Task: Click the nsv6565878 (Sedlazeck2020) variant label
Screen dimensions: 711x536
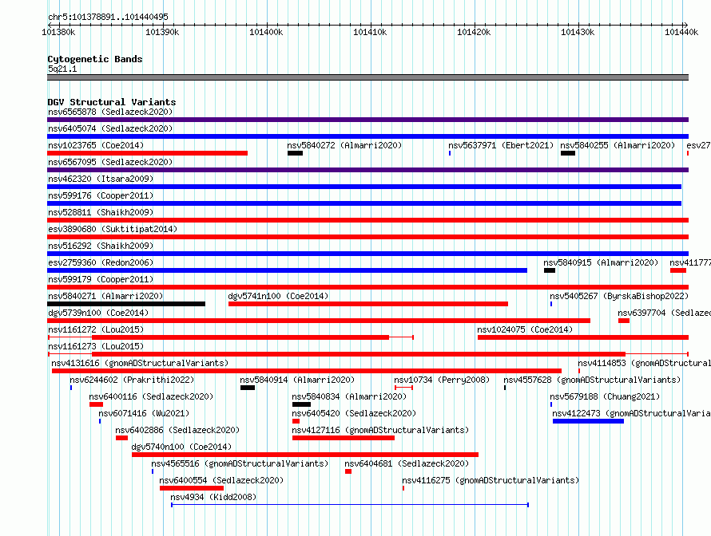Action: pos(110,112)
